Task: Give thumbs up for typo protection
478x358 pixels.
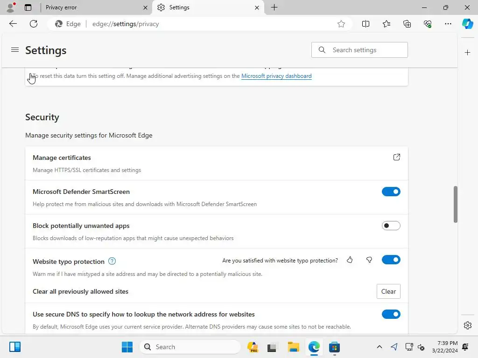Action: (350, 260)
